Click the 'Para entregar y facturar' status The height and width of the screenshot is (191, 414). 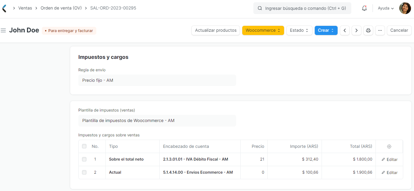(x=69, y=31)
